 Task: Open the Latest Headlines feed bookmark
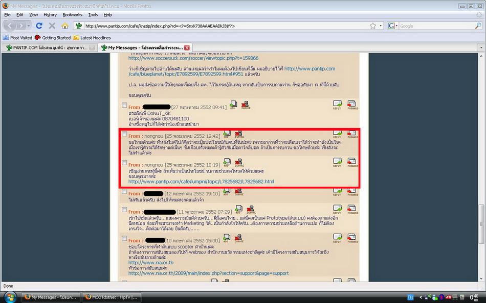point(92,38)
